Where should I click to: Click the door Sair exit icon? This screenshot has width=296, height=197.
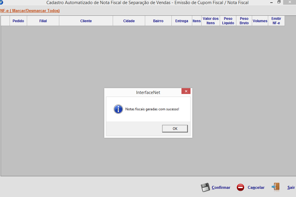tap(276, 187)
